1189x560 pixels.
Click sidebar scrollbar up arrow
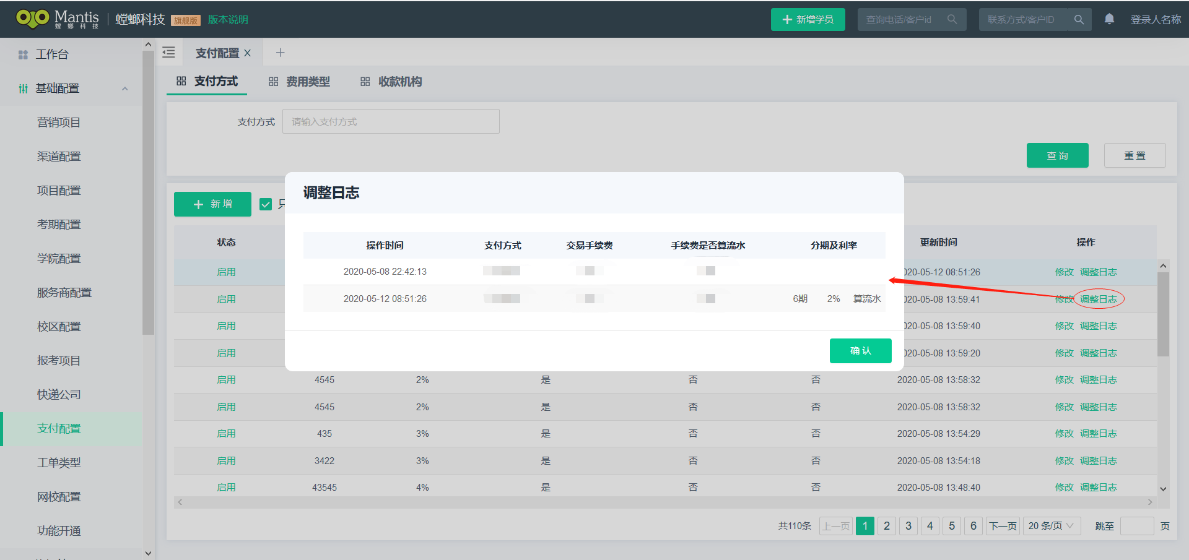[x=148, y=45]
